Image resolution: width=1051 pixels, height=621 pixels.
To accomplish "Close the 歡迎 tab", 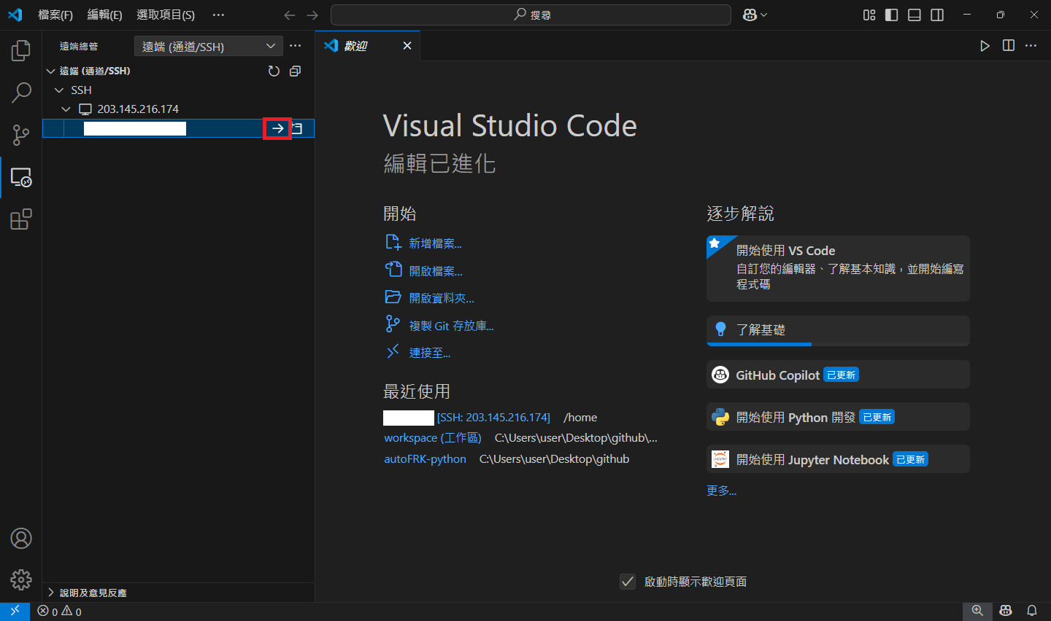I will pos(407,46).
